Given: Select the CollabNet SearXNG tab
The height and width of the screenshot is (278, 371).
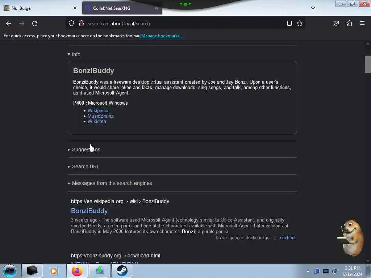Looking at the screenshot, I should (122, 8).
